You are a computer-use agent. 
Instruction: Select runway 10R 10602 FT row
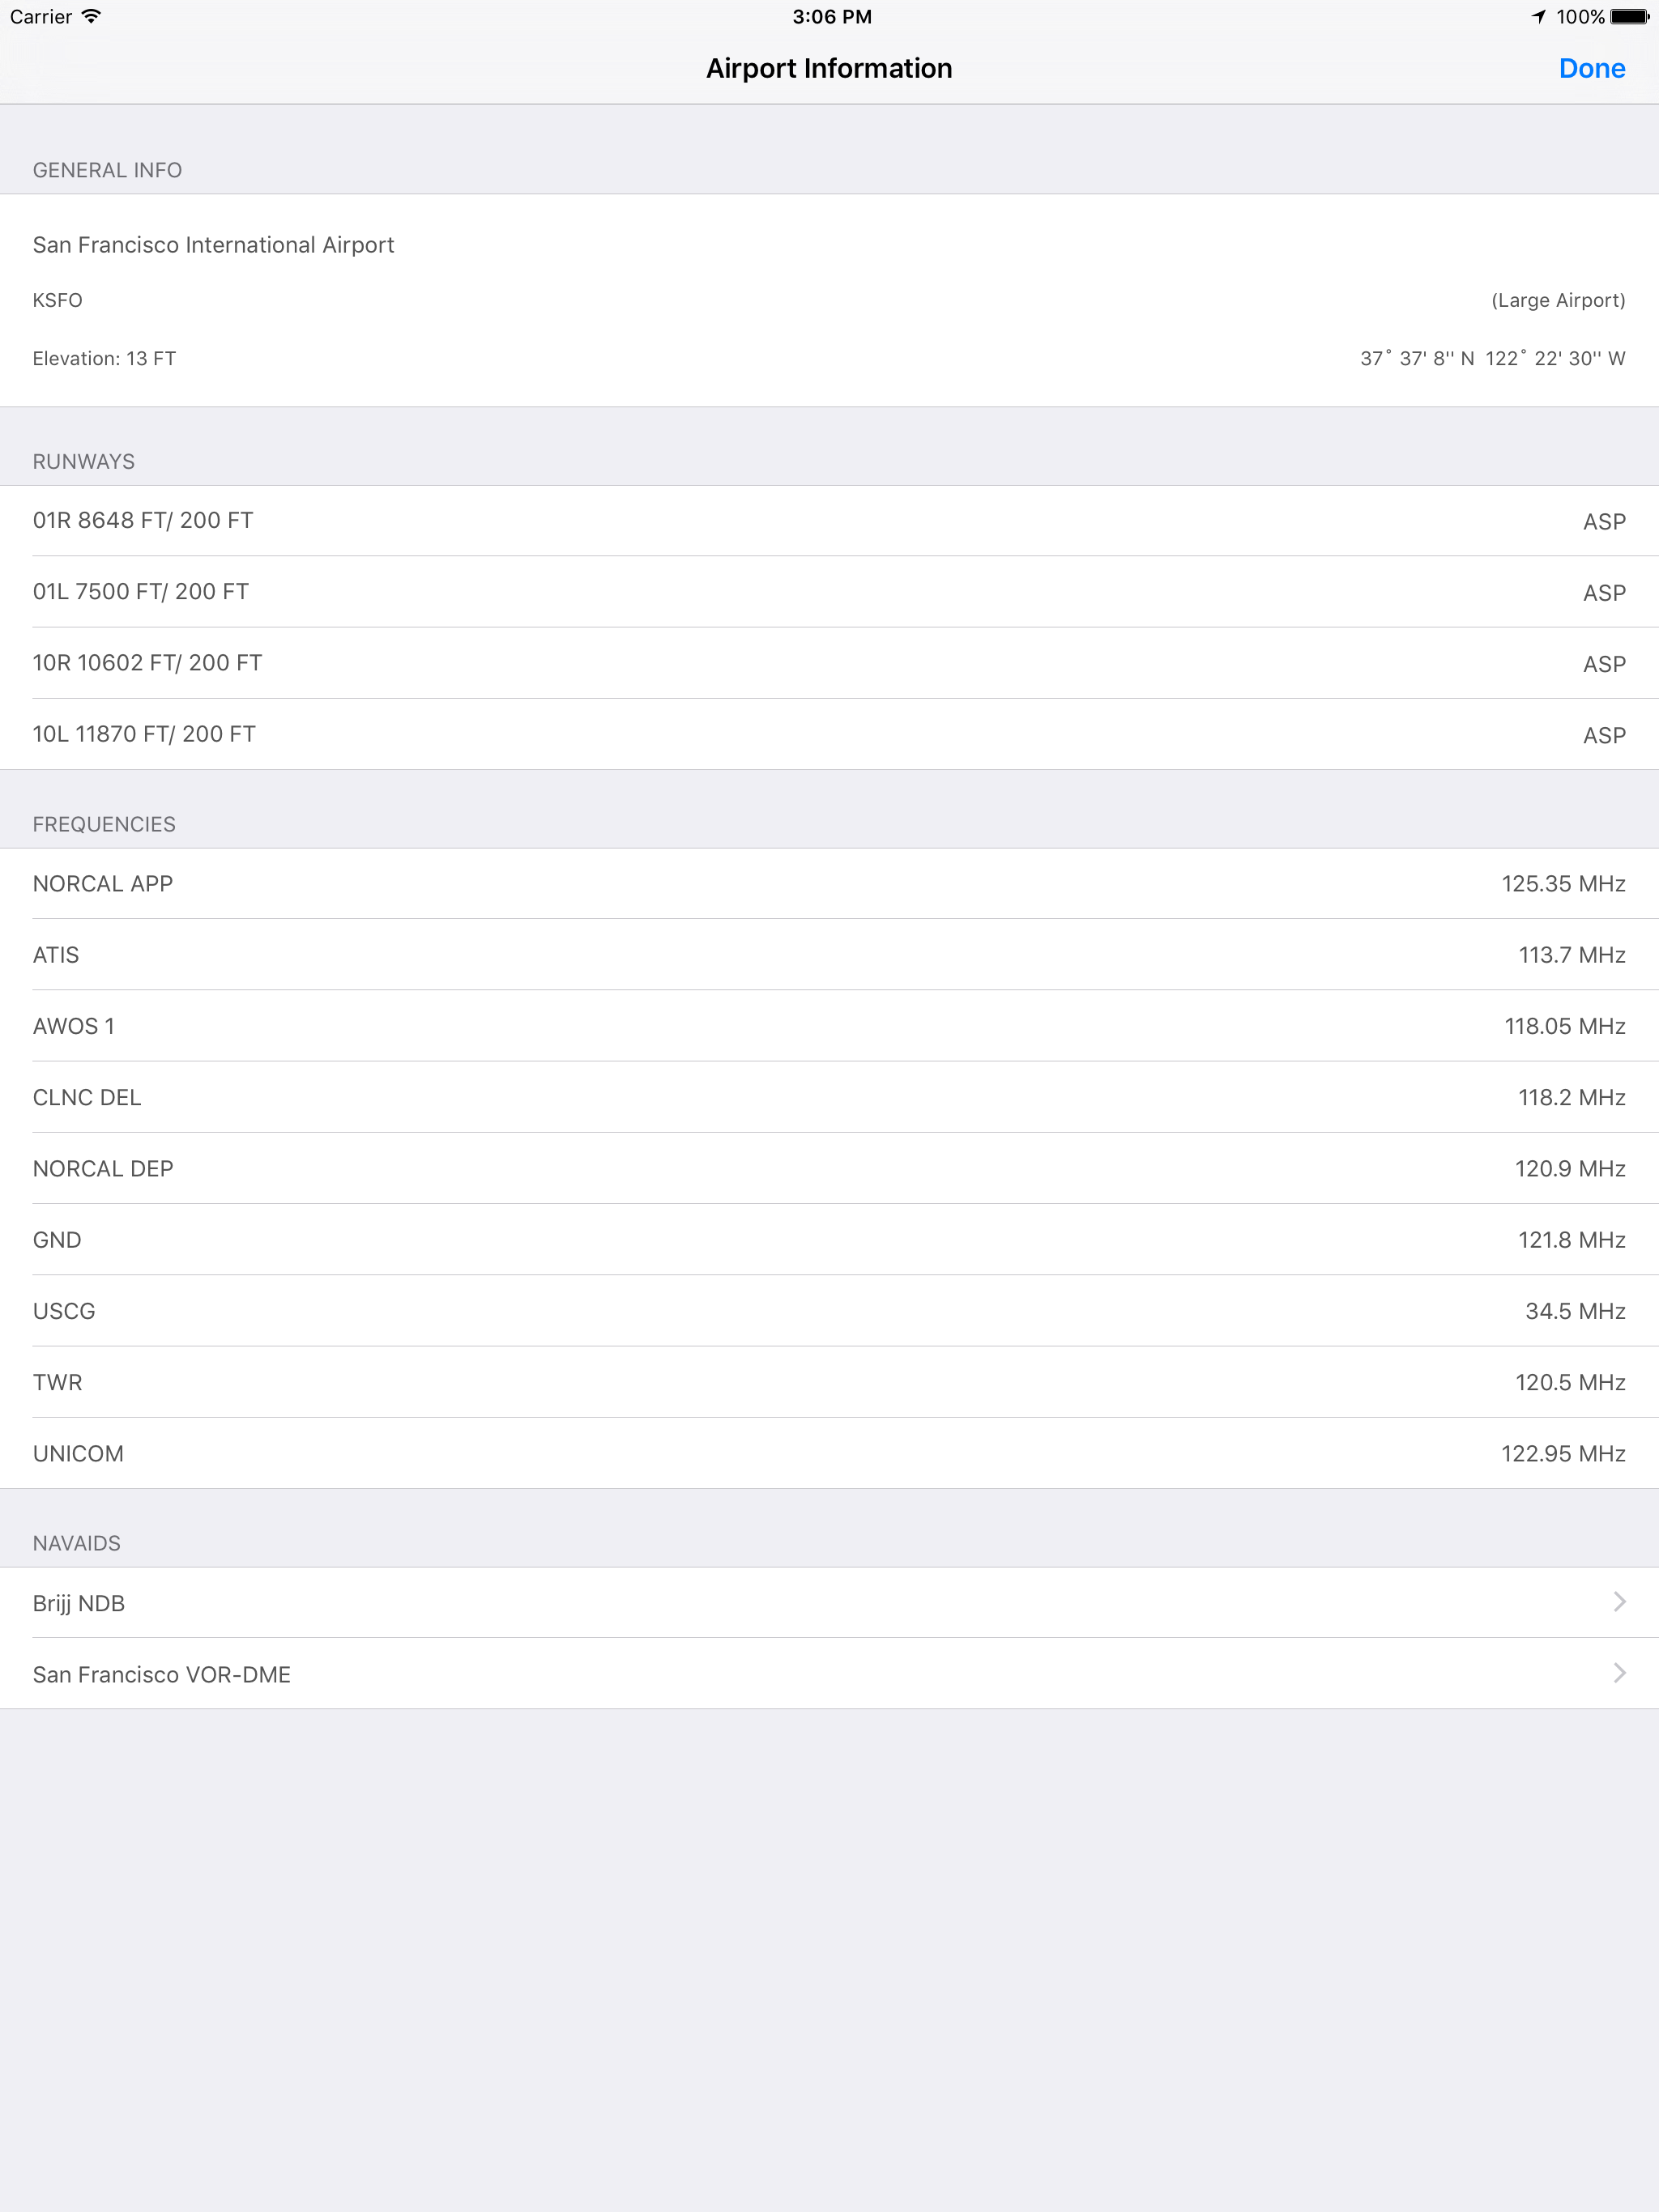[x=829, y=663]
